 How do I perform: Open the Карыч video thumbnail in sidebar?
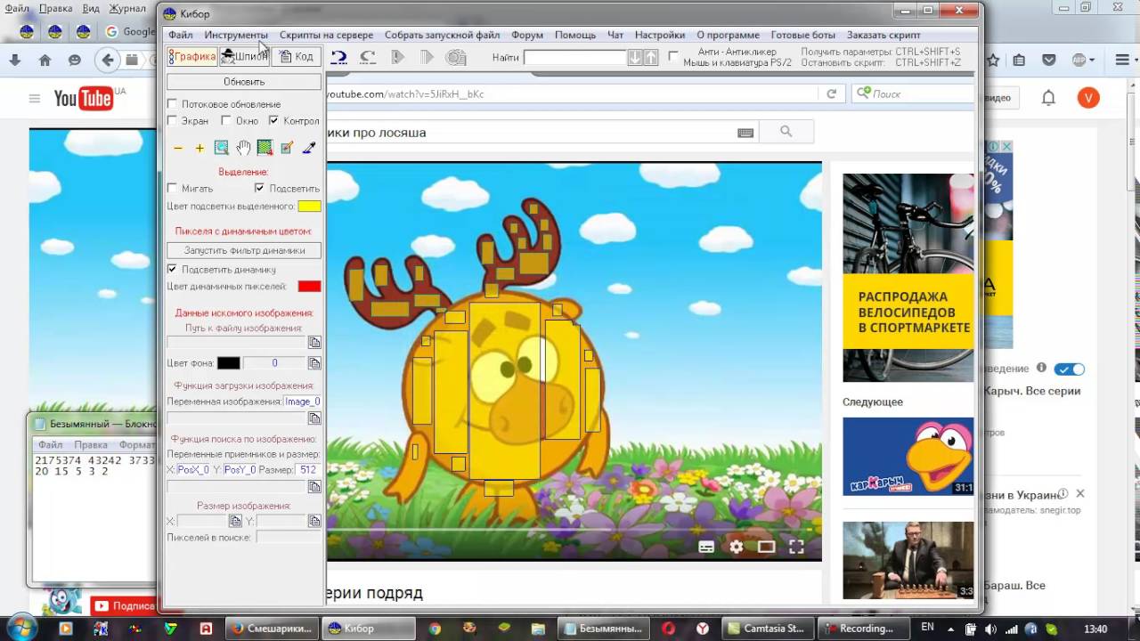tap(908, 457)
